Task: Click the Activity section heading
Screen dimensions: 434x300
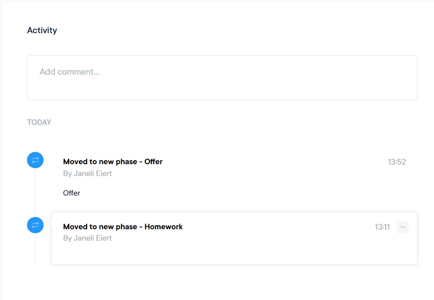Action: (x=42, y=30)
